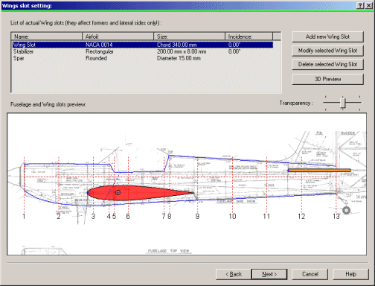Modify selected Wing Slot
Image resolution: width=375 pixels, height=286 pixels.
pos(327,51)
